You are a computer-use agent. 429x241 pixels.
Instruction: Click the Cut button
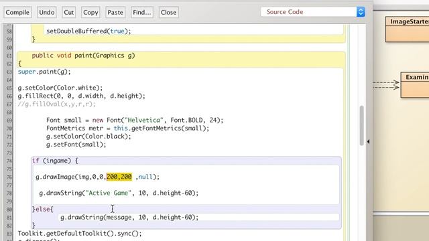tap(68, 12)
